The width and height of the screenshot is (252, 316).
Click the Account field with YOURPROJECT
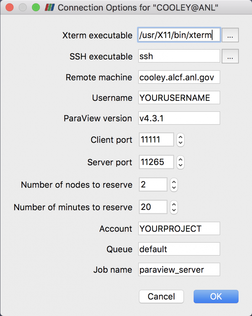179,228
